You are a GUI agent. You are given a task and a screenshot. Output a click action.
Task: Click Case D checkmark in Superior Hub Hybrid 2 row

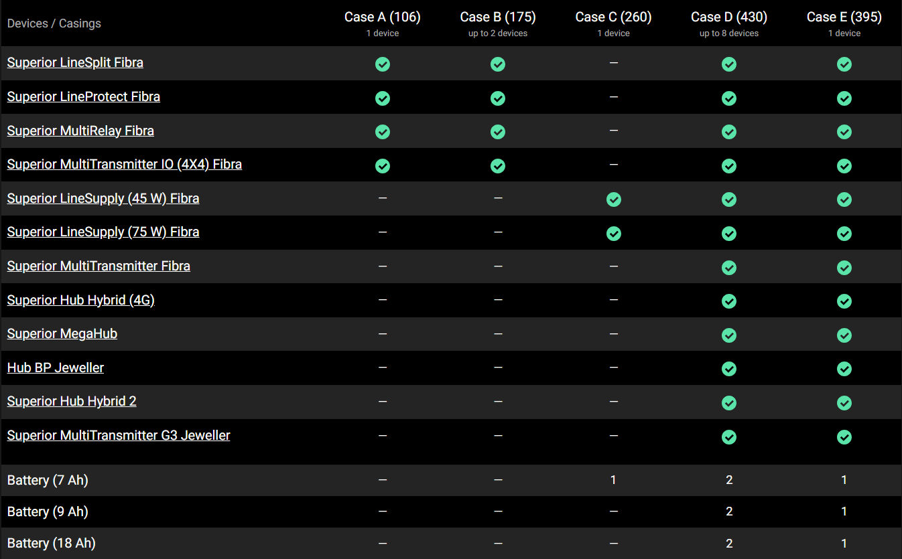729,403
